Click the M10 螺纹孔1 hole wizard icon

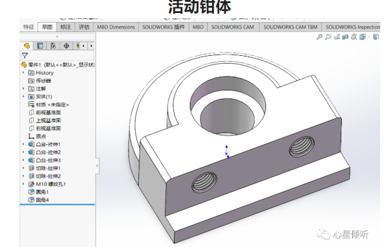[x=31, y=184]
